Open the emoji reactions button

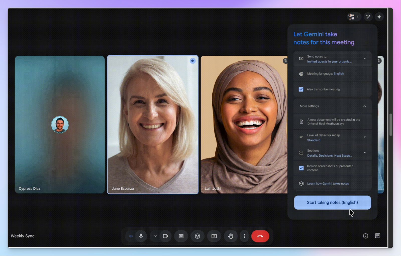click(x=197, y=236)
